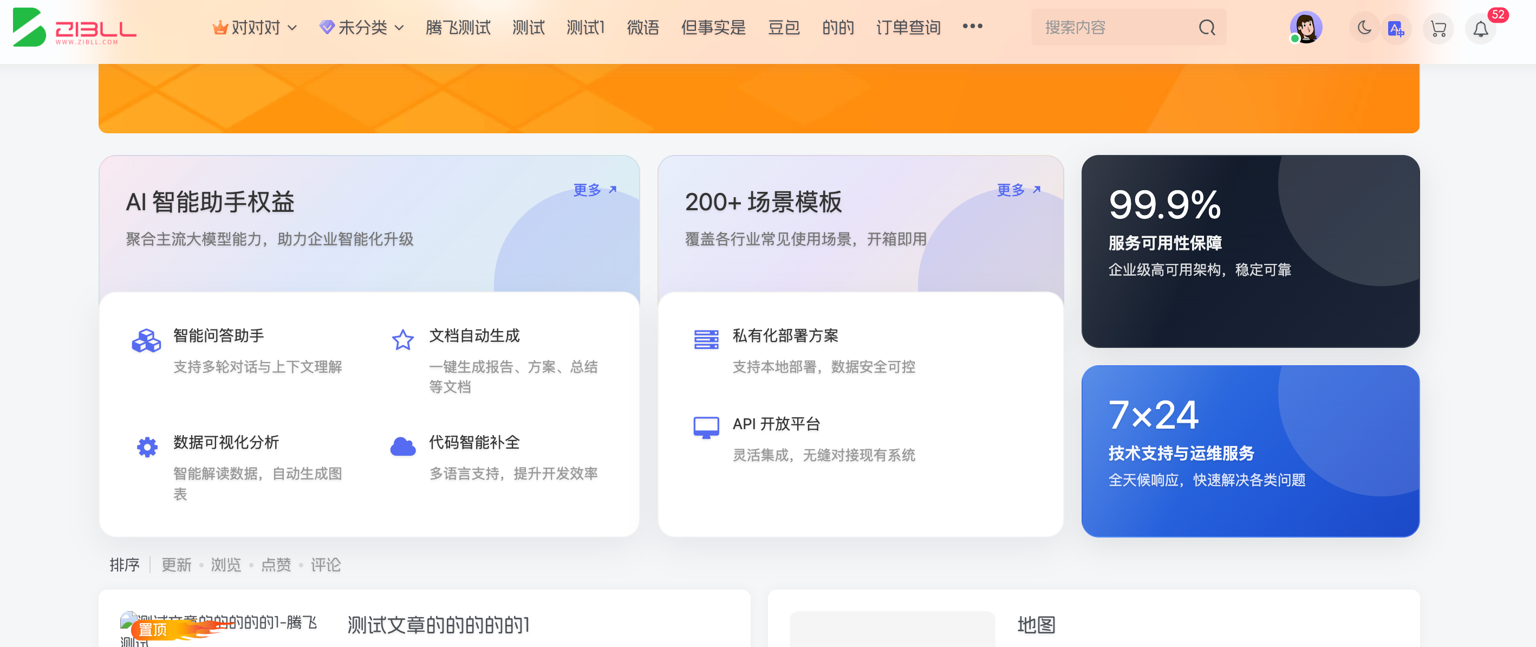
Task: Click the magnifier search icon
Action: [x=1207, y=28]
